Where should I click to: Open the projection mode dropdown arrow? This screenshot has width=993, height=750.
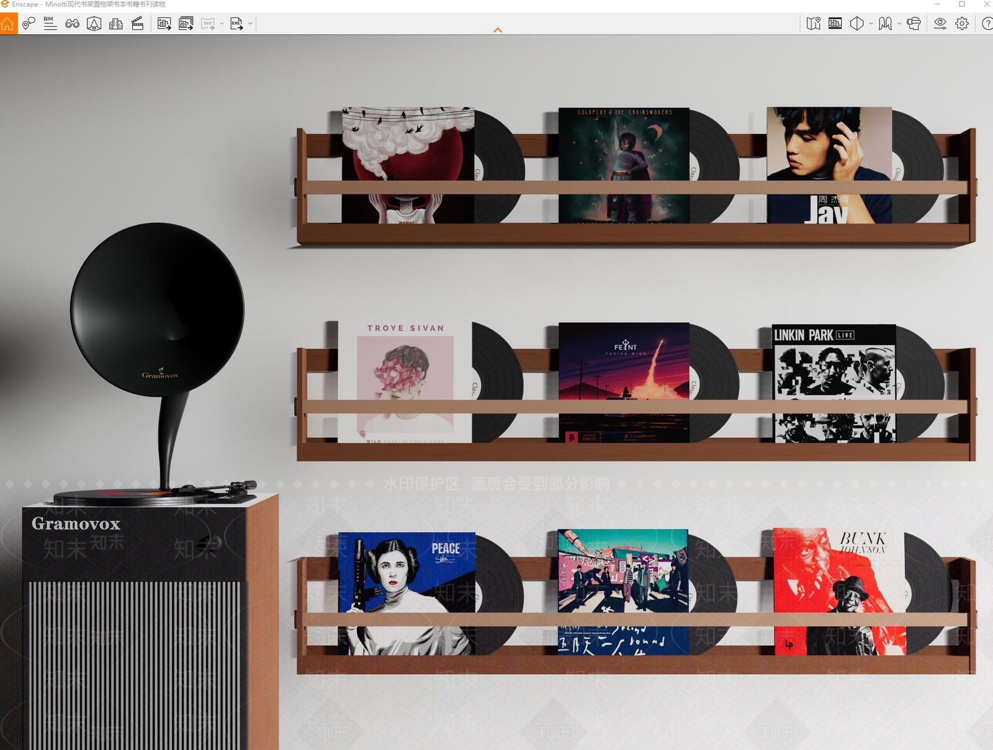[871, 24]
